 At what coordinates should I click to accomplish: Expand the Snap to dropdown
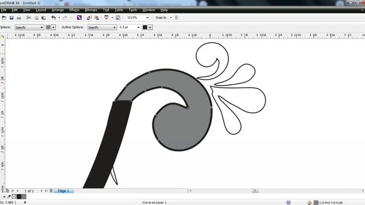coord(171,18)
